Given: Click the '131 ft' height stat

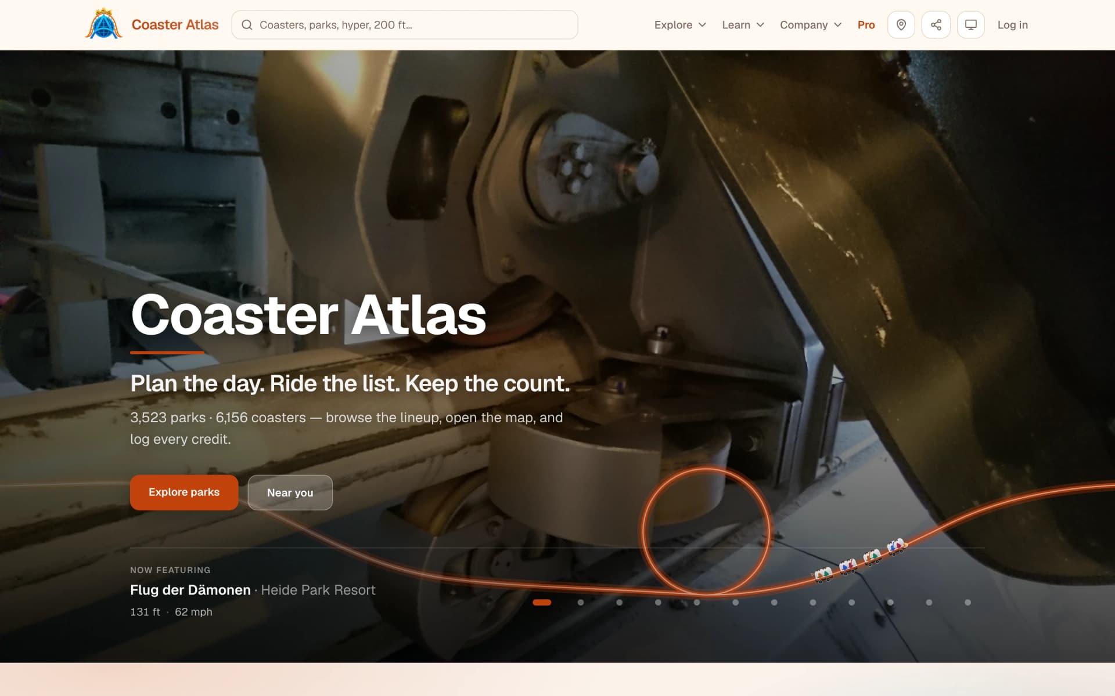Looking at the screenshot, I should point(145,612).
